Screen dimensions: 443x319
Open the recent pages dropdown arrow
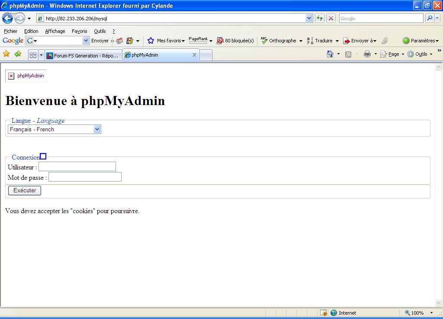click(29, 19)
